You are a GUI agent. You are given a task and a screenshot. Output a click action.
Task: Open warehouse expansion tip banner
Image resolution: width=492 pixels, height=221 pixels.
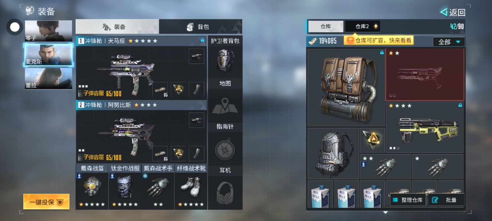point(379,40)
